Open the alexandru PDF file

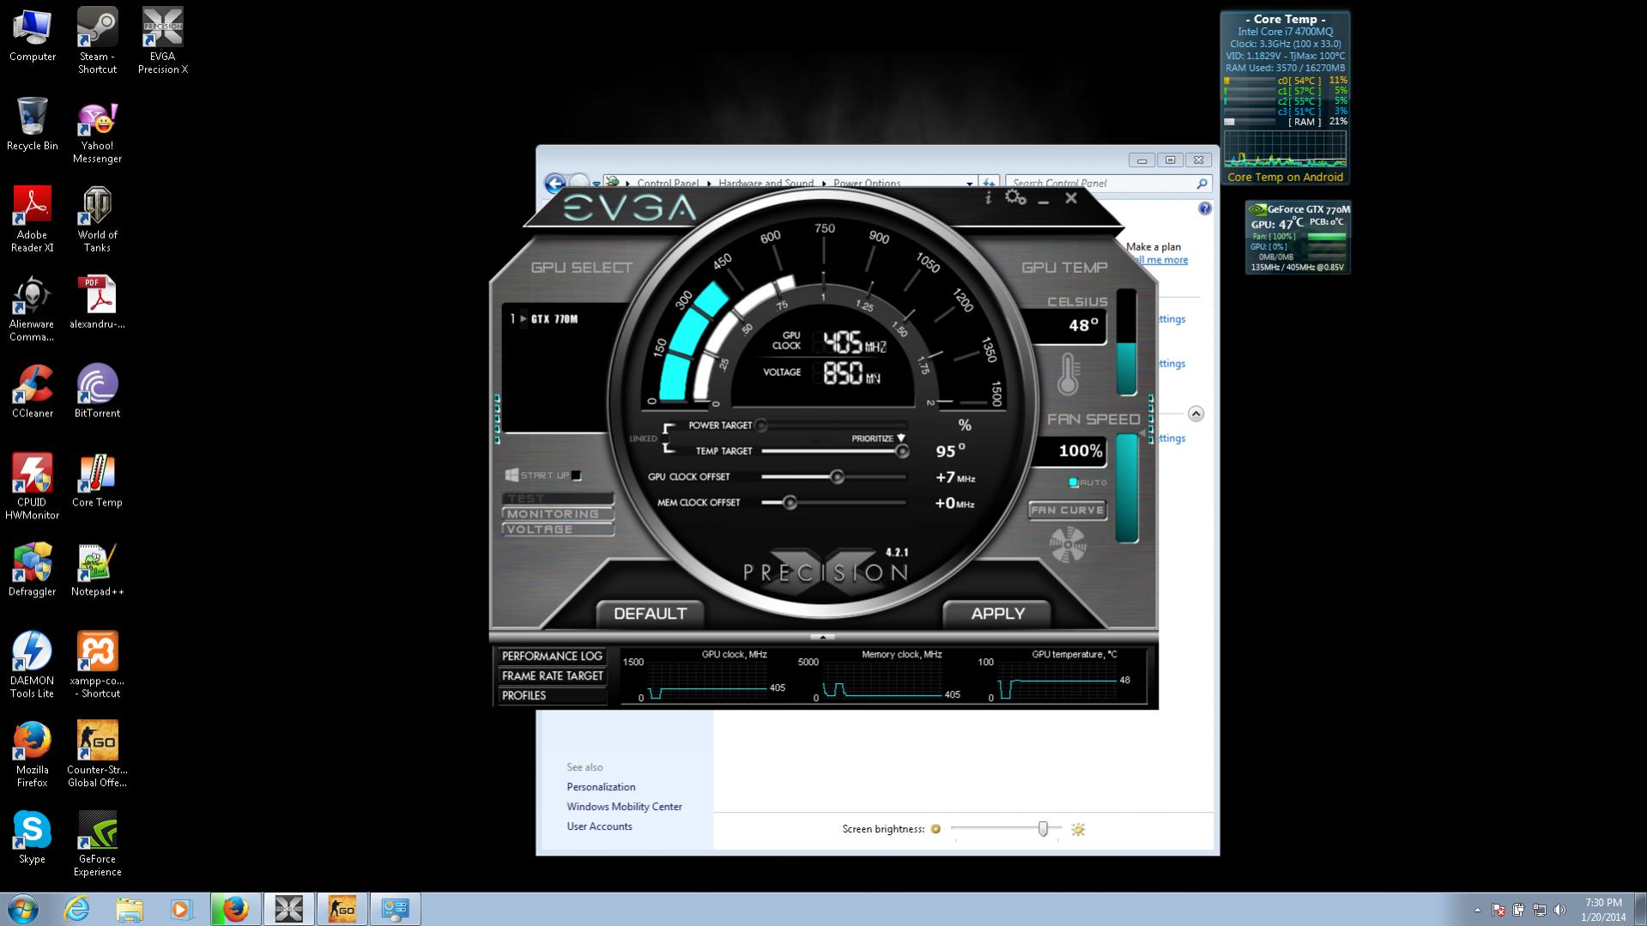pyautogui.click(x=97, y=302)
